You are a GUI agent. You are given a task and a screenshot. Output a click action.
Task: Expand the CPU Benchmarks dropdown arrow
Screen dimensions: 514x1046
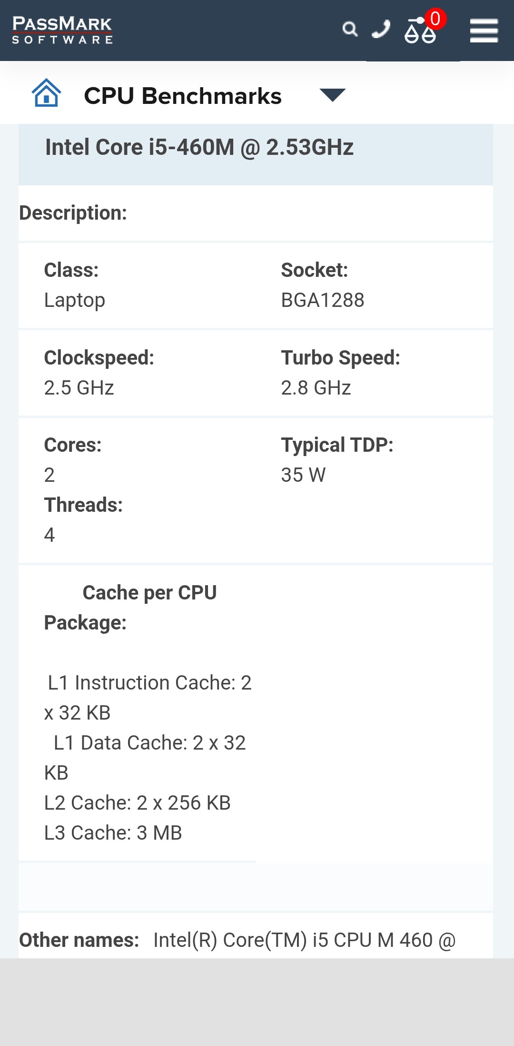tap(332, 95)
